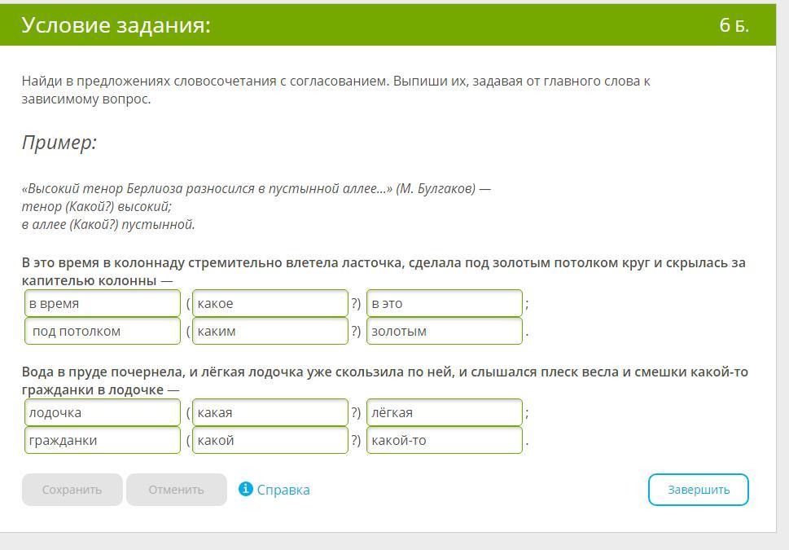Click the example quote 'Высокий тенор Берлиоза'

256,188
